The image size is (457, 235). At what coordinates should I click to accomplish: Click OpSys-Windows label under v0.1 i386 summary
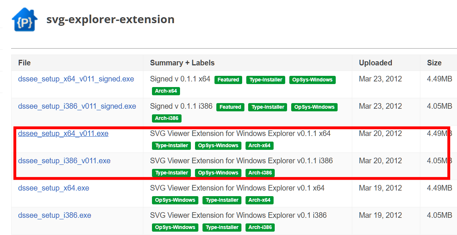click(x=175, y=228)
